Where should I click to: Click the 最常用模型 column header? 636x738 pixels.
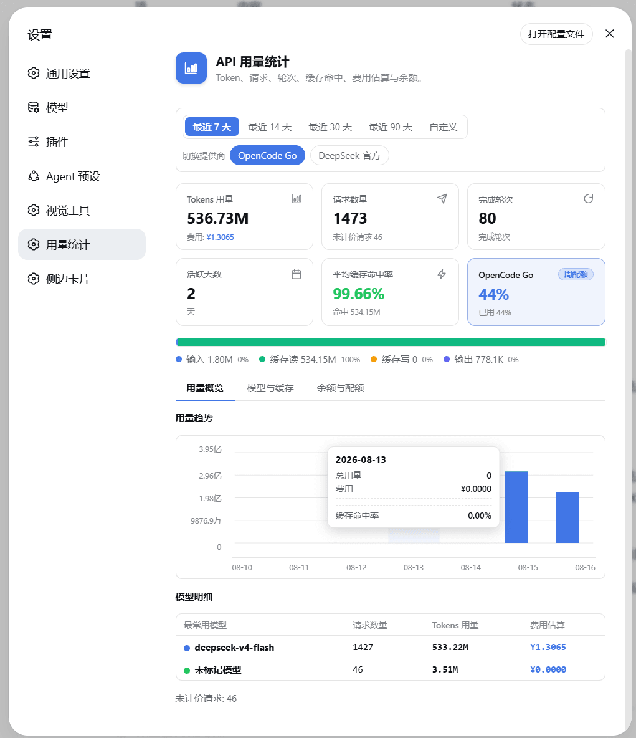coord(205,625)
